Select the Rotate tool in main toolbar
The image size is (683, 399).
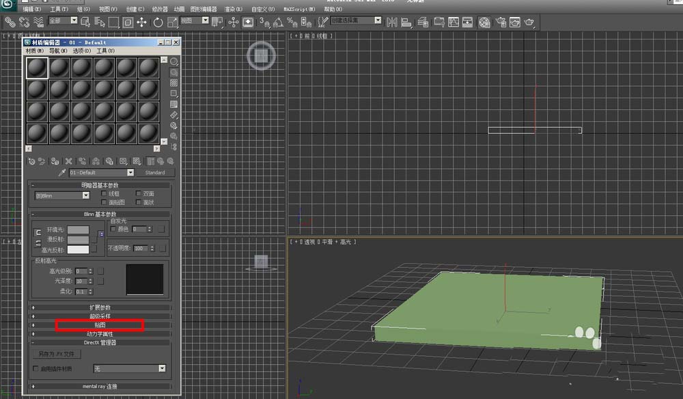[158, 22]
